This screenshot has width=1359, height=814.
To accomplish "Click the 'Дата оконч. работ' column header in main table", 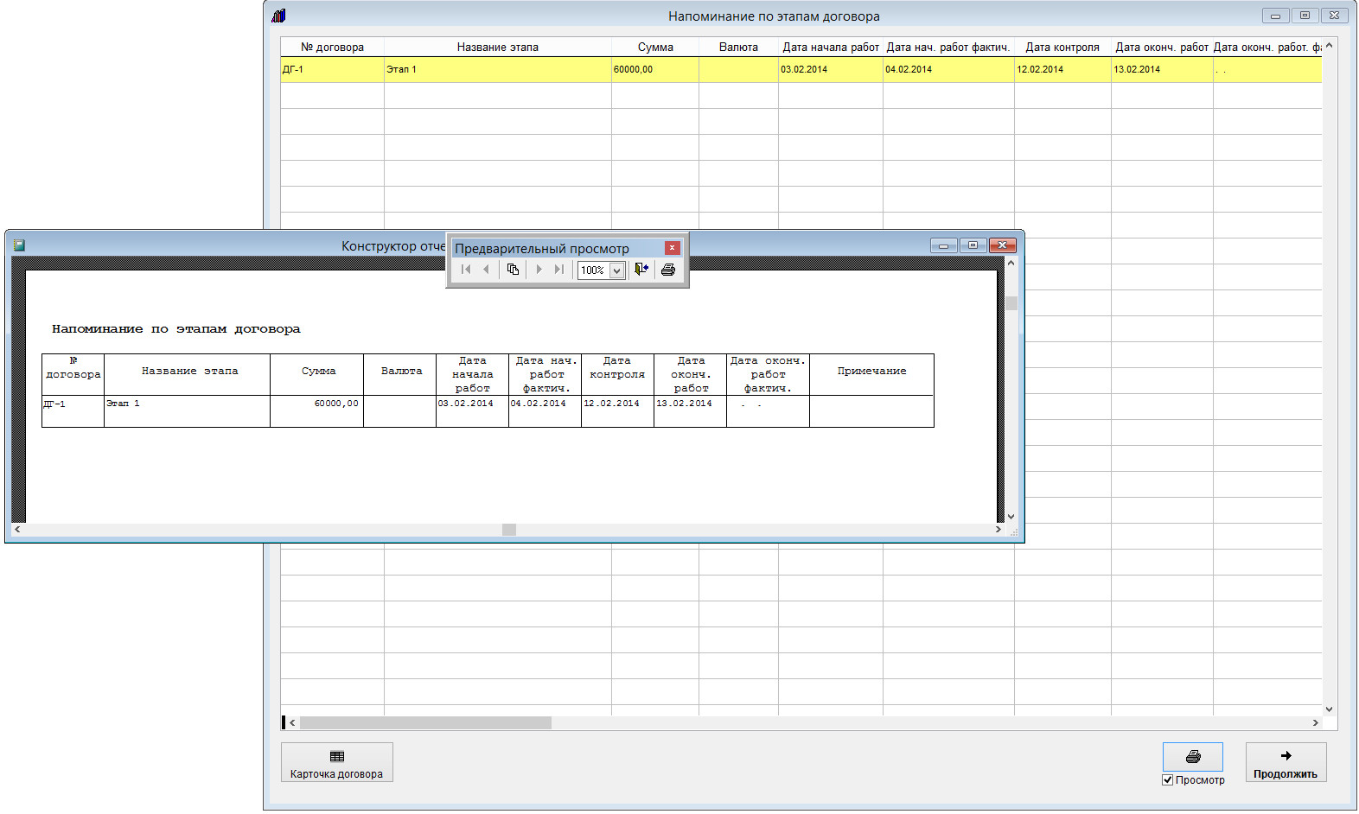I will coord(1162,48).
